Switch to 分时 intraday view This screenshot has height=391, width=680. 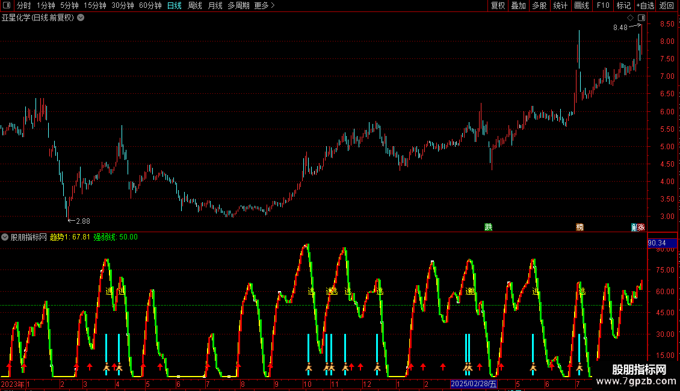pos(24,5)
